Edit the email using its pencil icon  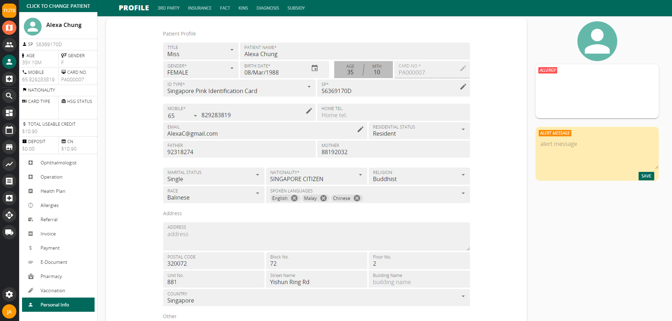point(361,129)
